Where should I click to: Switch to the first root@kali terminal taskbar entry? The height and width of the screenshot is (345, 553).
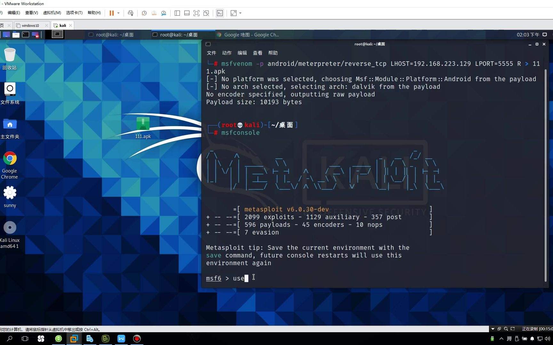pyautogui.click(x=111, y=34)
